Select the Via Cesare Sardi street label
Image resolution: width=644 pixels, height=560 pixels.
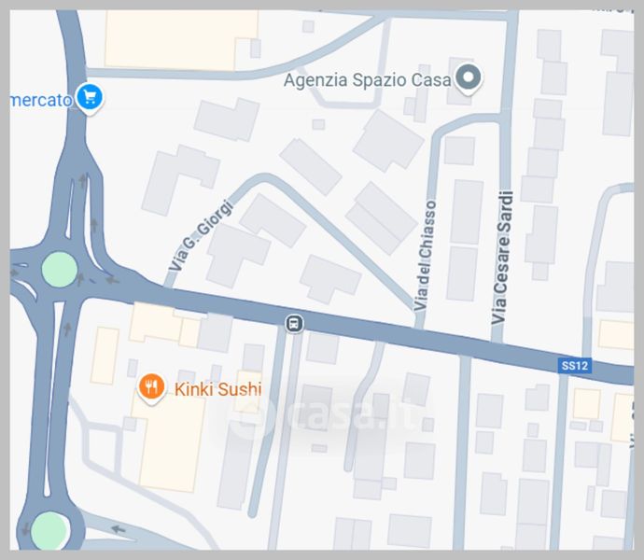[x=502, y=258]
